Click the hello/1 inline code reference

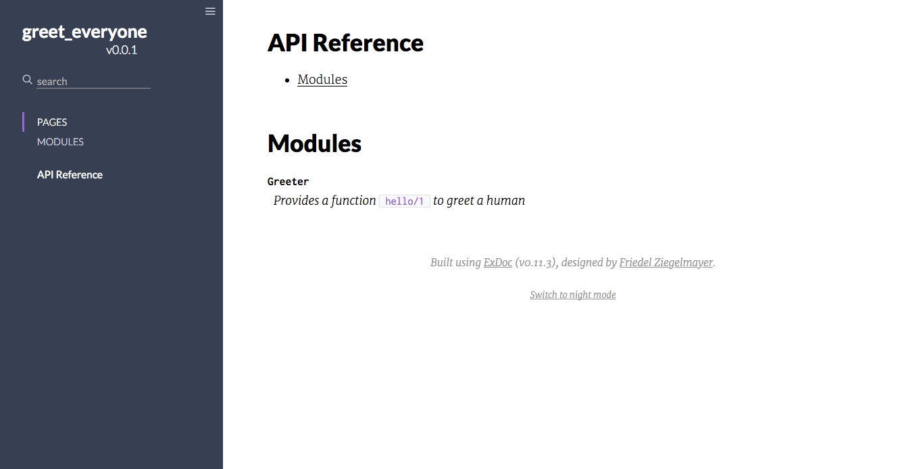(405, 201)
